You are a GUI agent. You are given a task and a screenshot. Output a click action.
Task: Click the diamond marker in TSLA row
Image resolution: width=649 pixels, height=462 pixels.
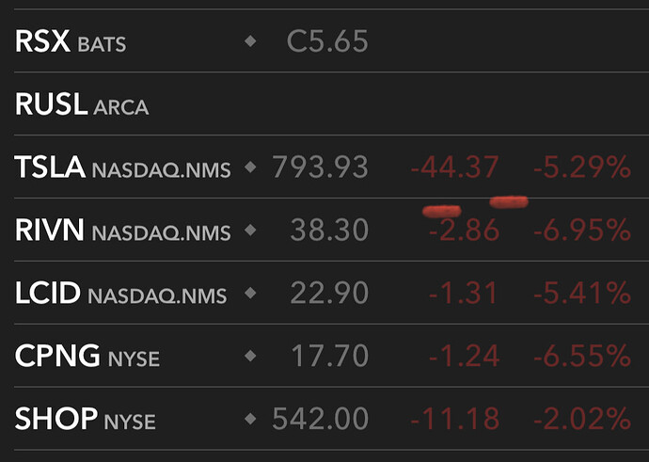tap(250, 167)
